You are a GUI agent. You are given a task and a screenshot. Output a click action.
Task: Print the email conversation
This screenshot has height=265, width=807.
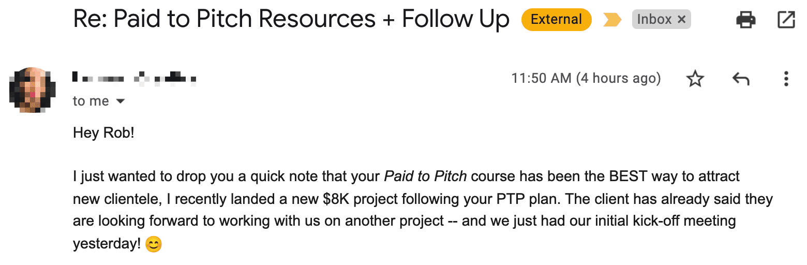[x=745, y=20]
